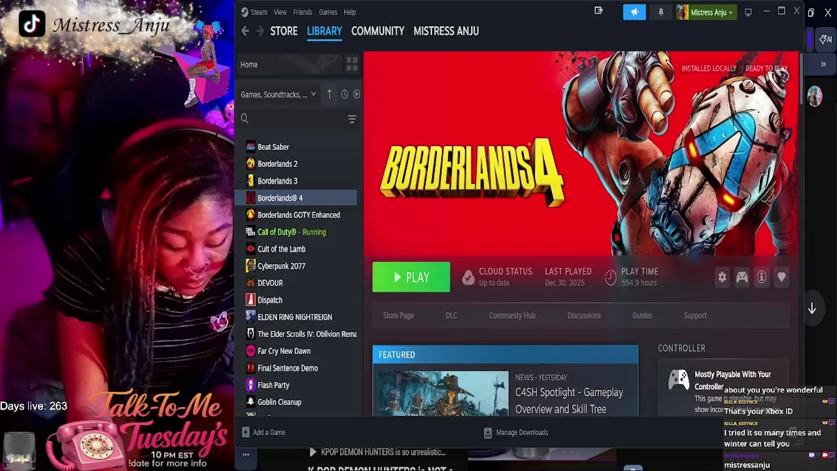Favorite Borderlands 4 with heart icon
The width and height of the screenshot is (837, 471).
point(781,277)
